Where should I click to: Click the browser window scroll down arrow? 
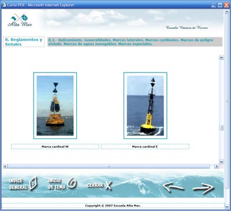[x=227, y=206]
